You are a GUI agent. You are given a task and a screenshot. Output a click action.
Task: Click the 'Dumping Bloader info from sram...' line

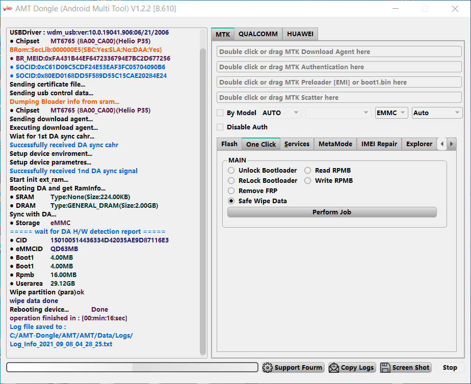[65, 102]
